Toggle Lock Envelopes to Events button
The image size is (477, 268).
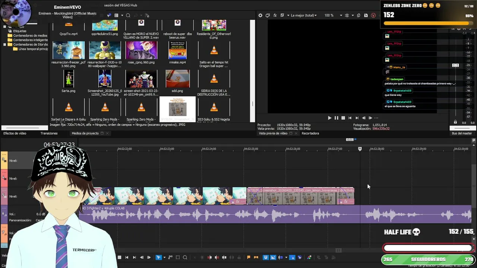click(x=293, y=257)
